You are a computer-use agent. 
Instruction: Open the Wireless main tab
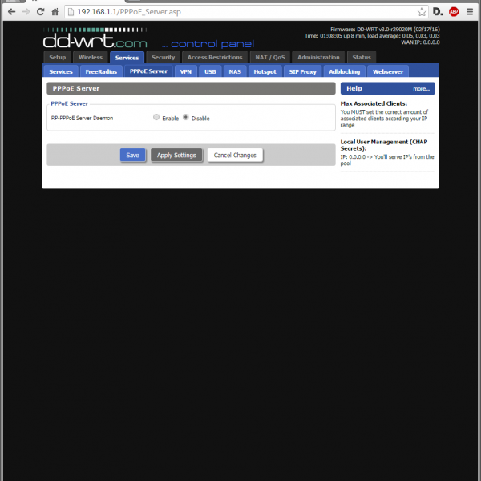[x=90, y=58]
